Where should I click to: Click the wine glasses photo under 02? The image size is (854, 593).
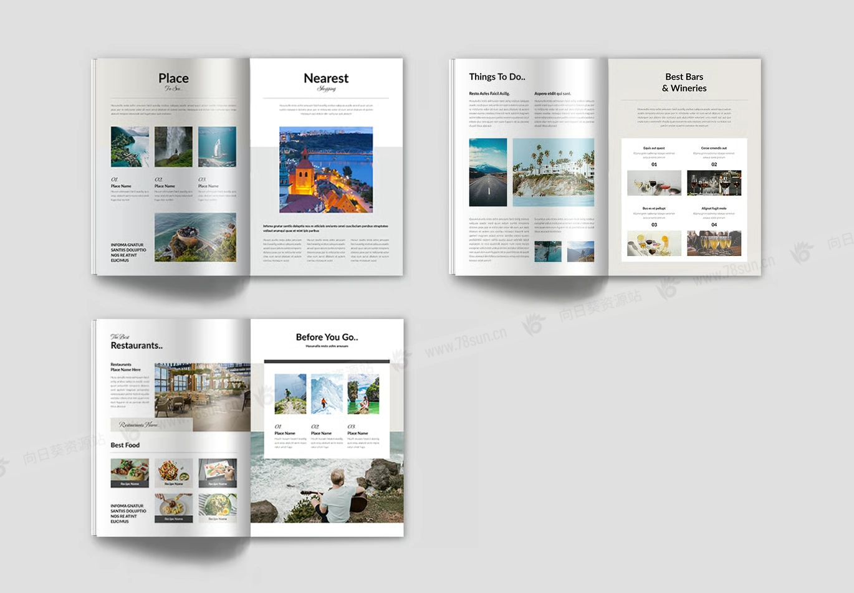tap(714, 183)
